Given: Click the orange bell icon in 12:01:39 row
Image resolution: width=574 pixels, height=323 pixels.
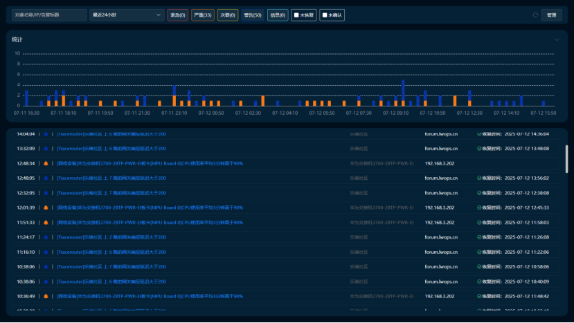Looking at the screenshot, I should point(46,207).
